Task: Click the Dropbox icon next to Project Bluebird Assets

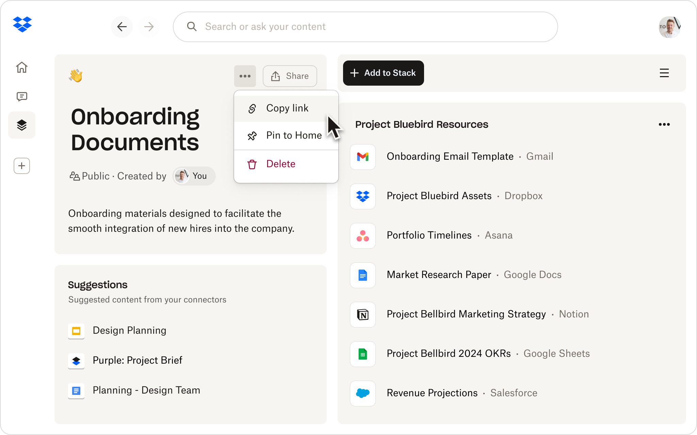Action: pos(363,195)
